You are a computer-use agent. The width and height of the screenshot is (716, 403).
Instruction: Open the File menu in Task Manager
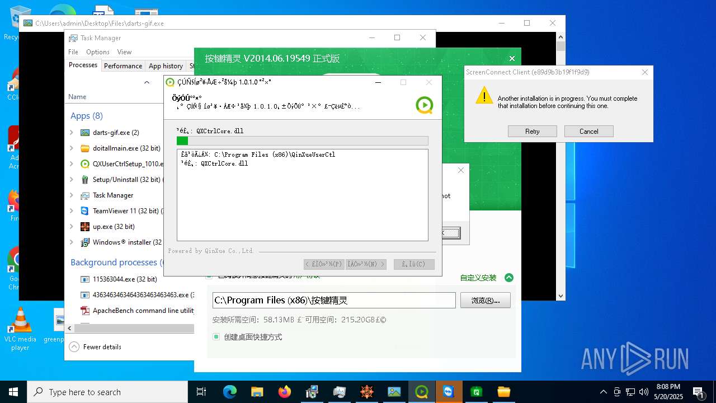[x=73, y=52]
